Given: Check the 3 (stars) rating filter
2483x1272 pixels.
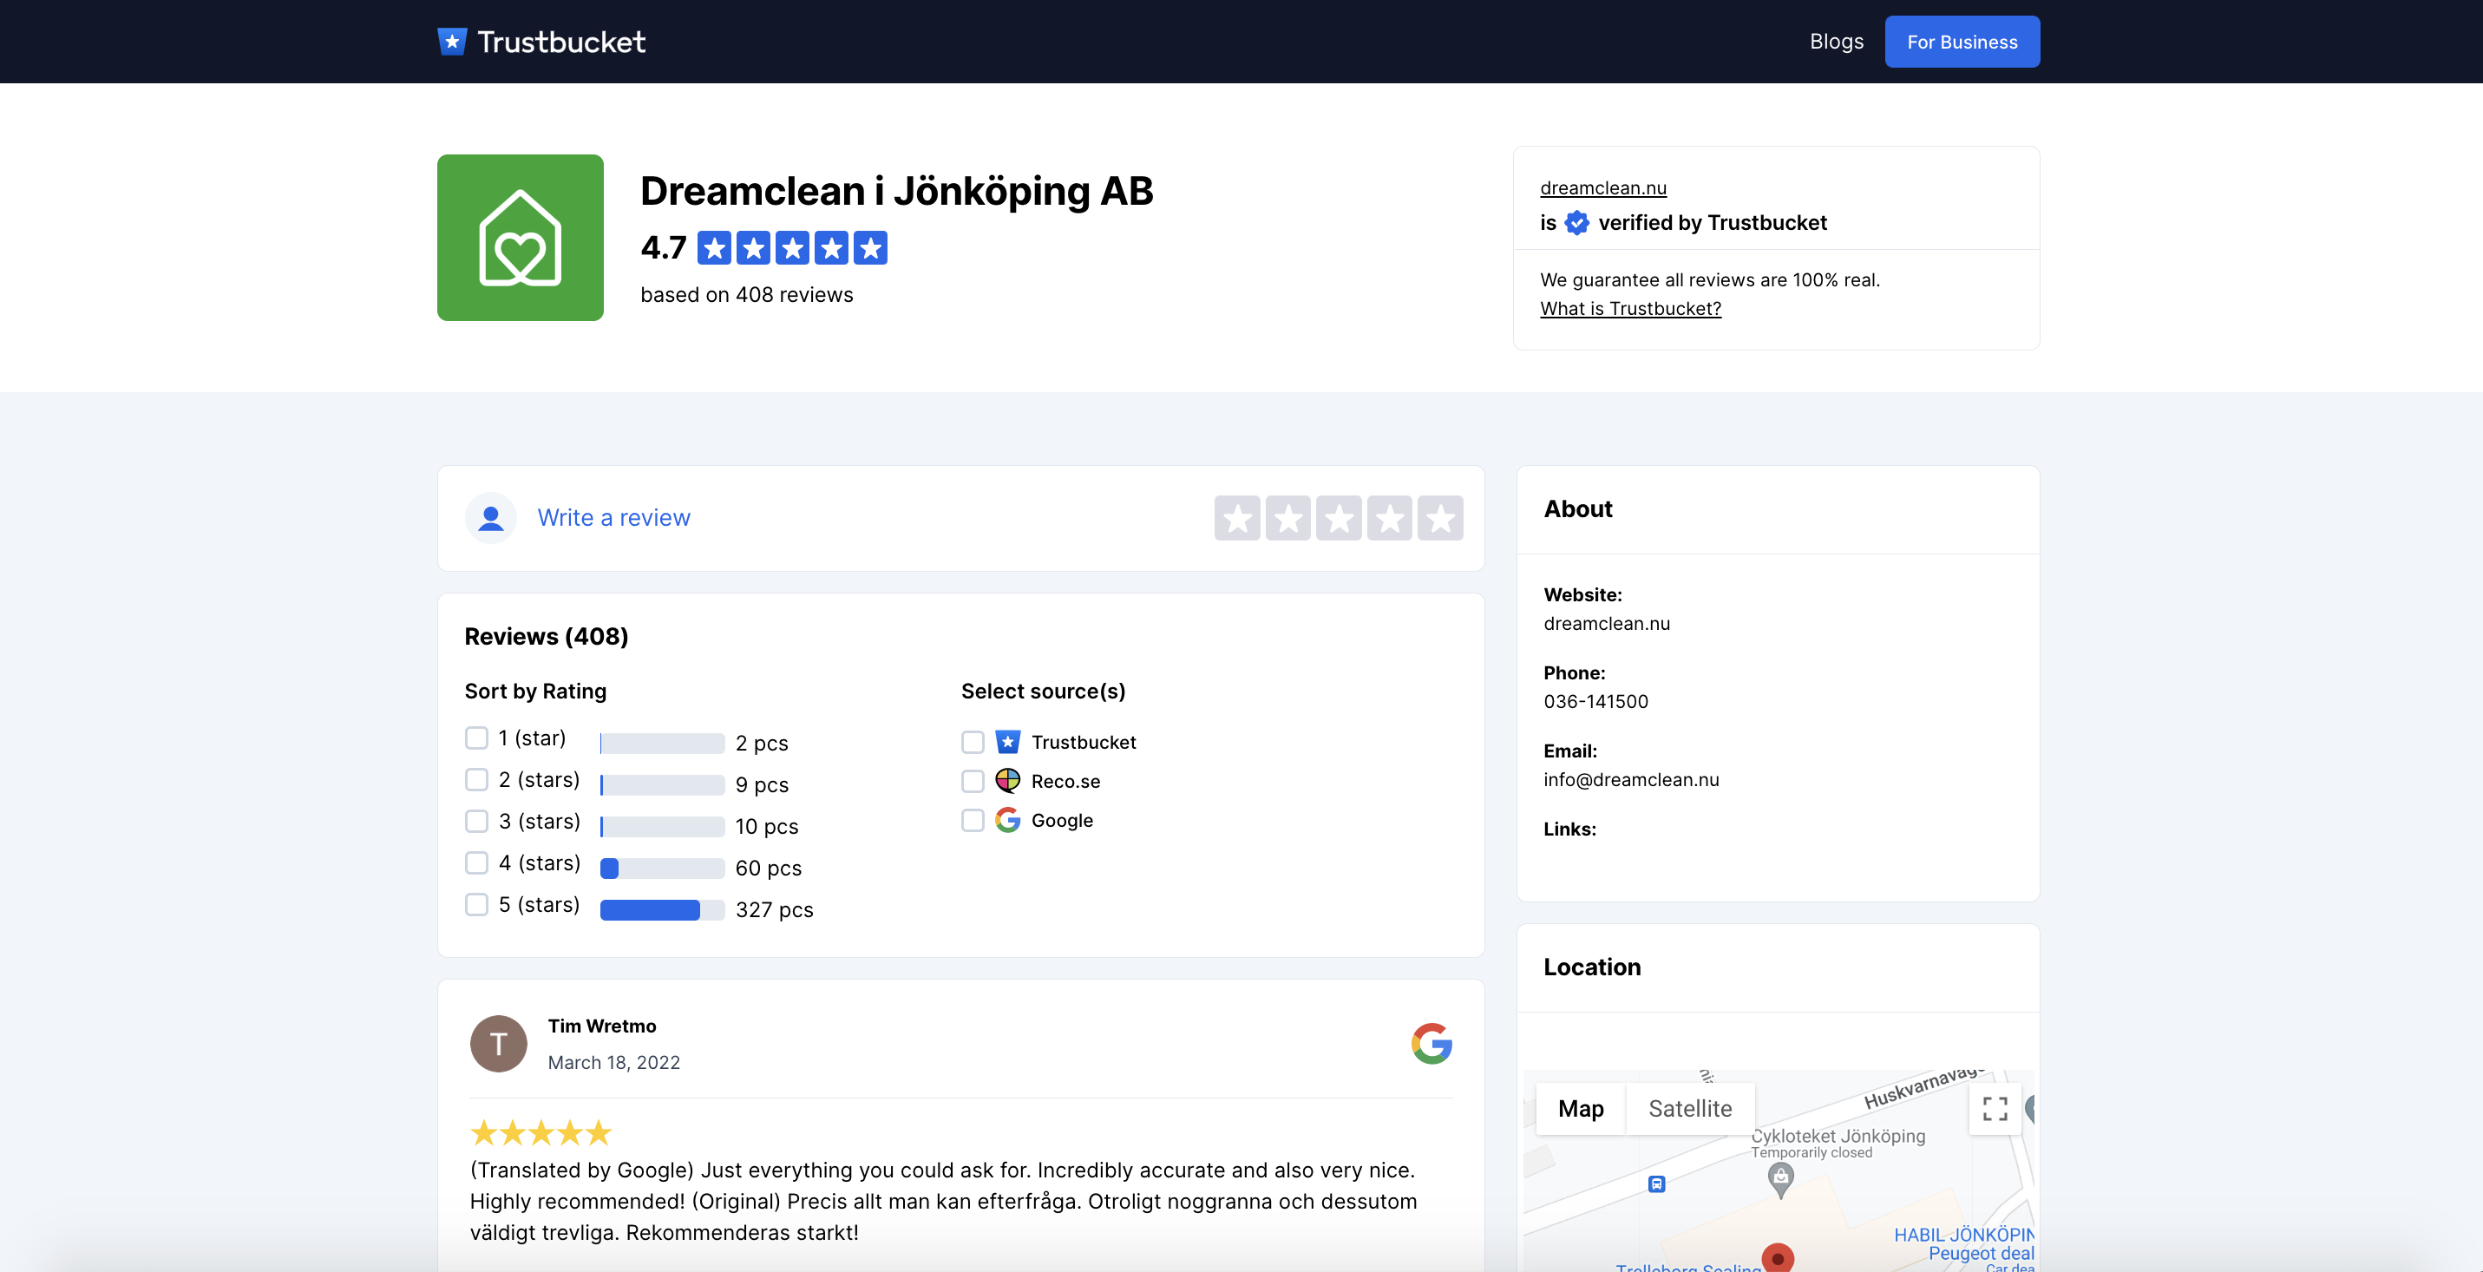Looking at the screenshot, I should click(x=477, y=821).
